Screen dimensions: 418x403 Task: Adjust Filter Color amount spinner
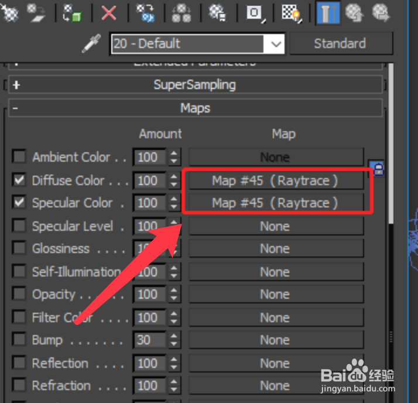coord(174,317)
